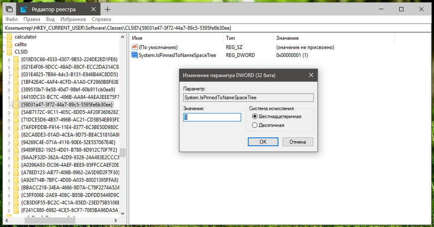Expand the {4410DC33-BC7C...} key chevron
Image resolution: width=434 pixels, height=227 pixels.
point(10,97)
